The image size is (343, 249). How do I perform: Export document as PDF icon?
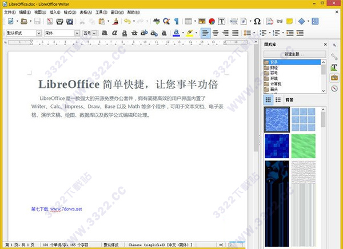point(50,21)
